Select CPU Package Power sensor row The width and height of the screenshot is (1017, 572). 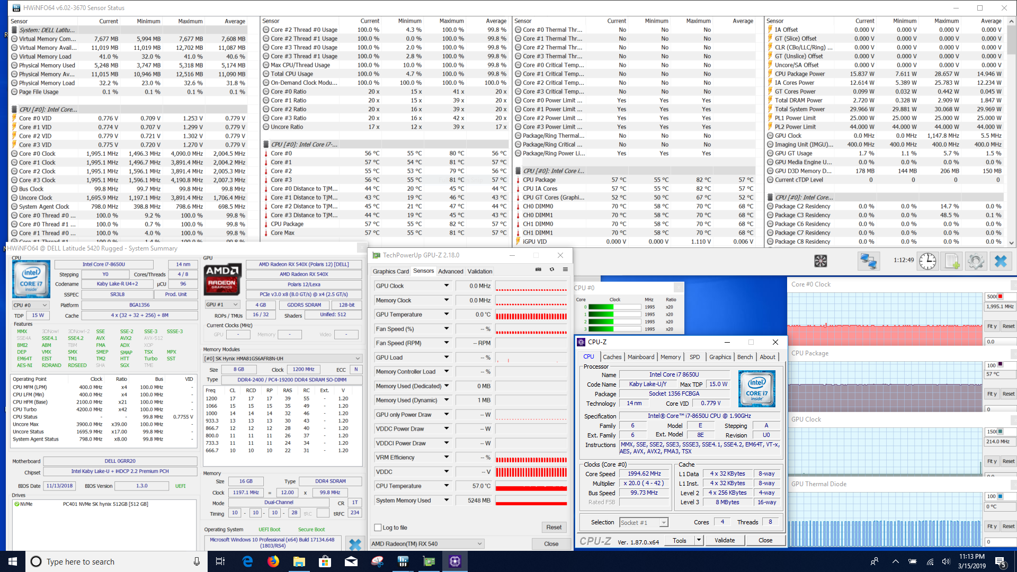885,74
